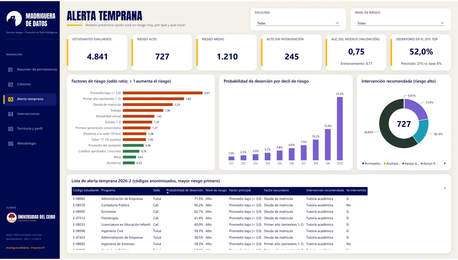The height and width of the screenshot is (260, 458).
Task: Click the D10 bar showing 31,2%
Action: click(x=340, y=129)
